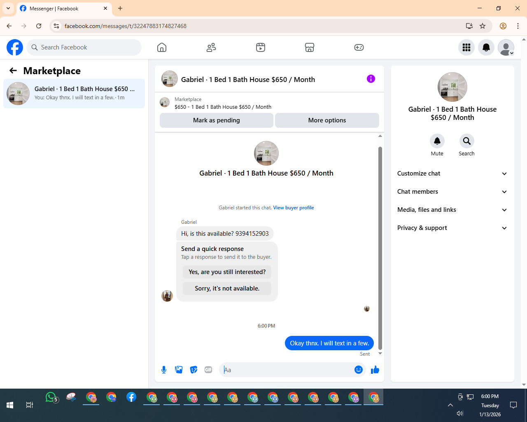This screenshot has width=527, height=422.
Task: Open a new browser tab
Action: [x=120, y=8]
